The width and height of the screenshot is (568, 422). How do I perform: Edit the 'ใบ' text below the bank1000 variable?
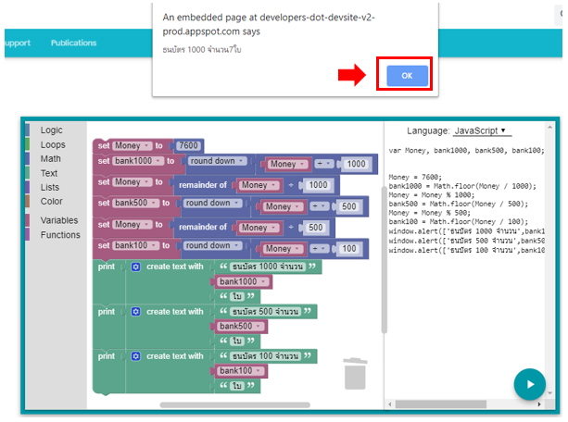237,296
